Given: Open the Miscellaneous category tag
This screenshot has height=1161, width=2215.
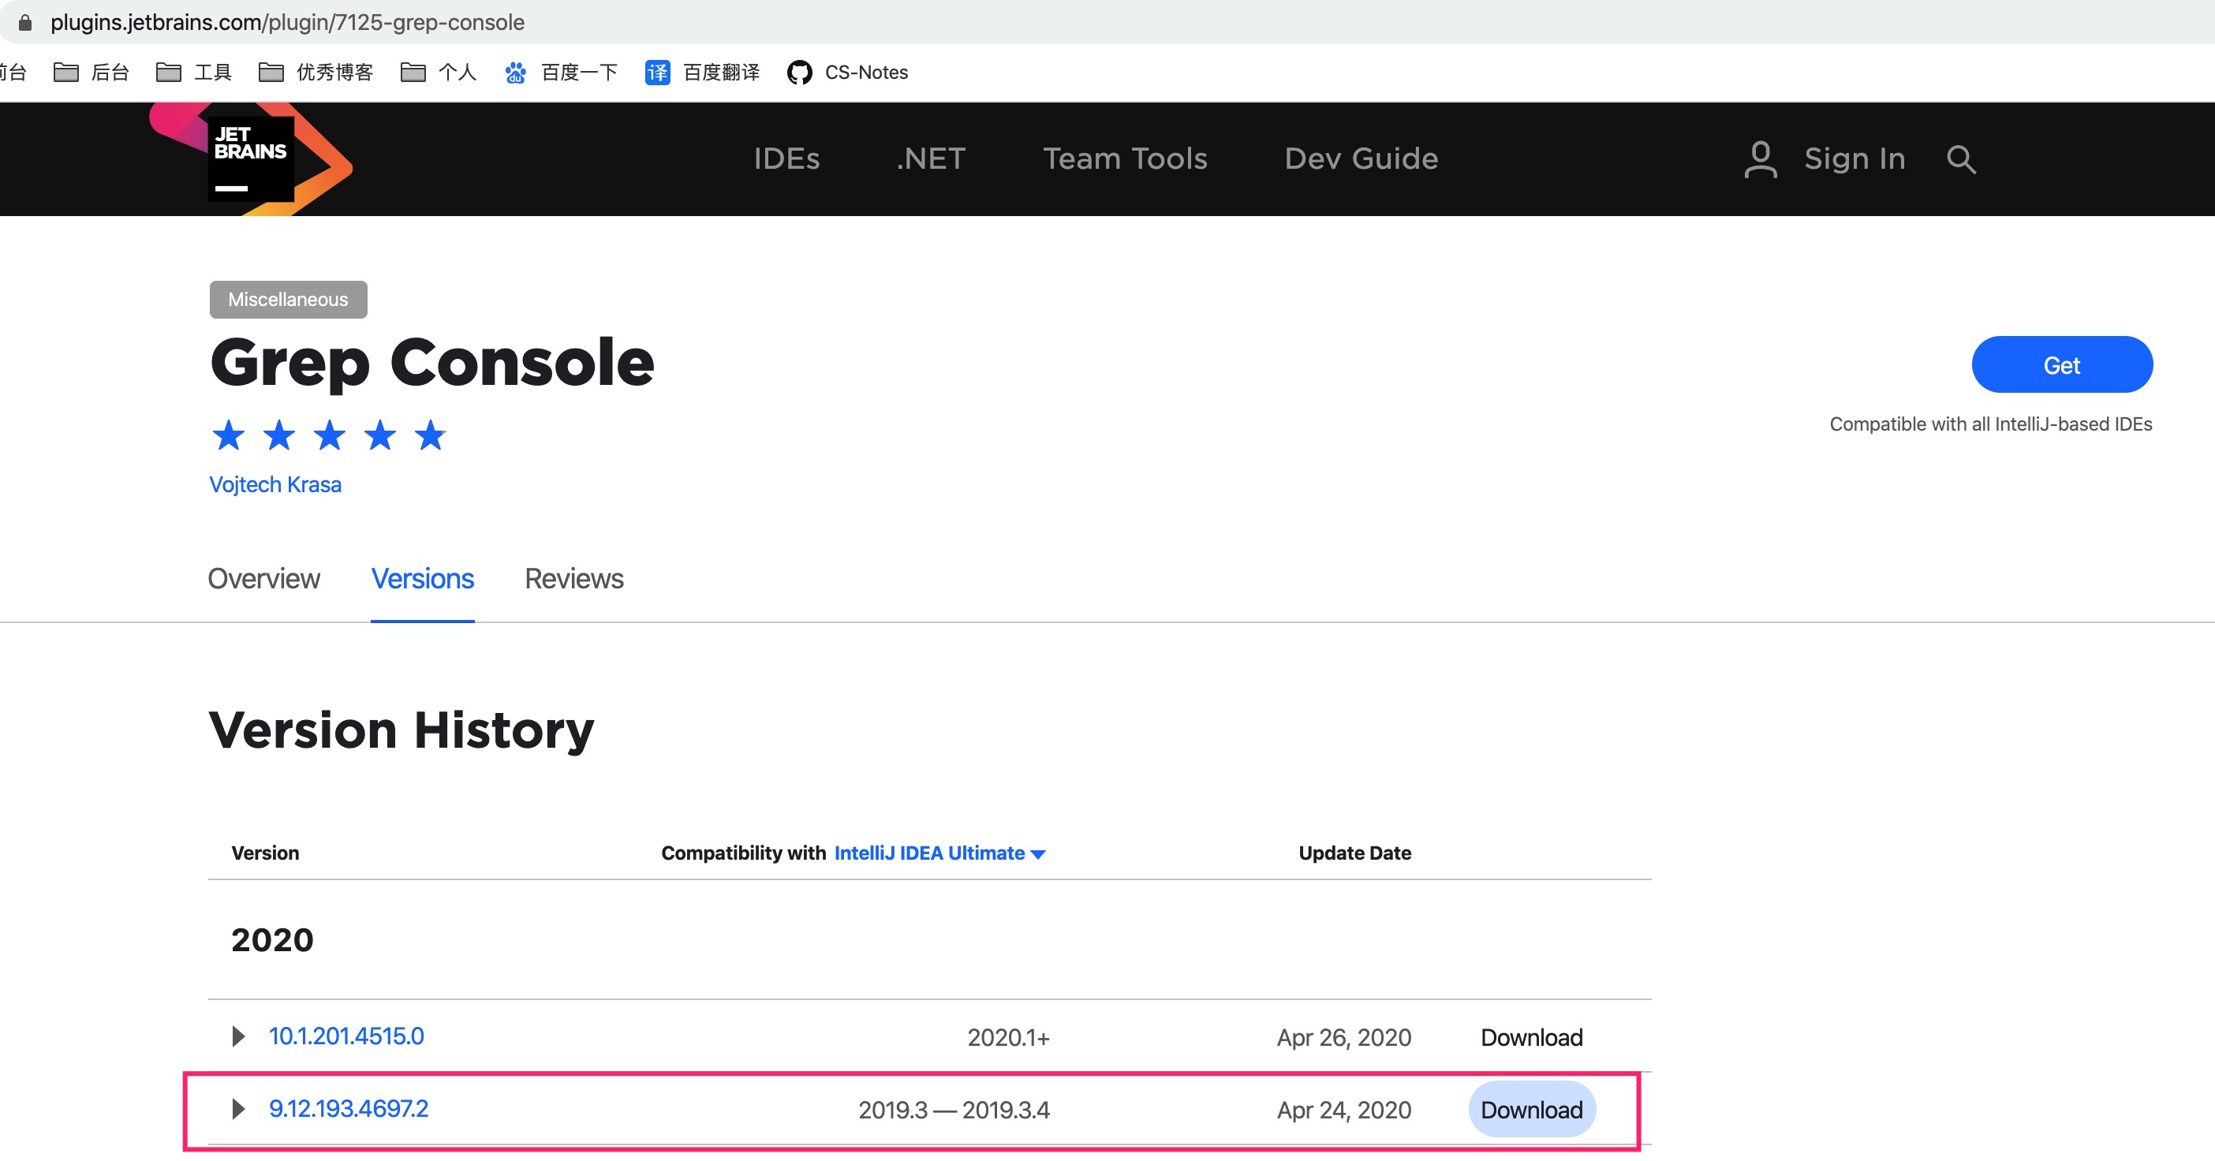Looking at the screenshot, I should tap(288, 299).
